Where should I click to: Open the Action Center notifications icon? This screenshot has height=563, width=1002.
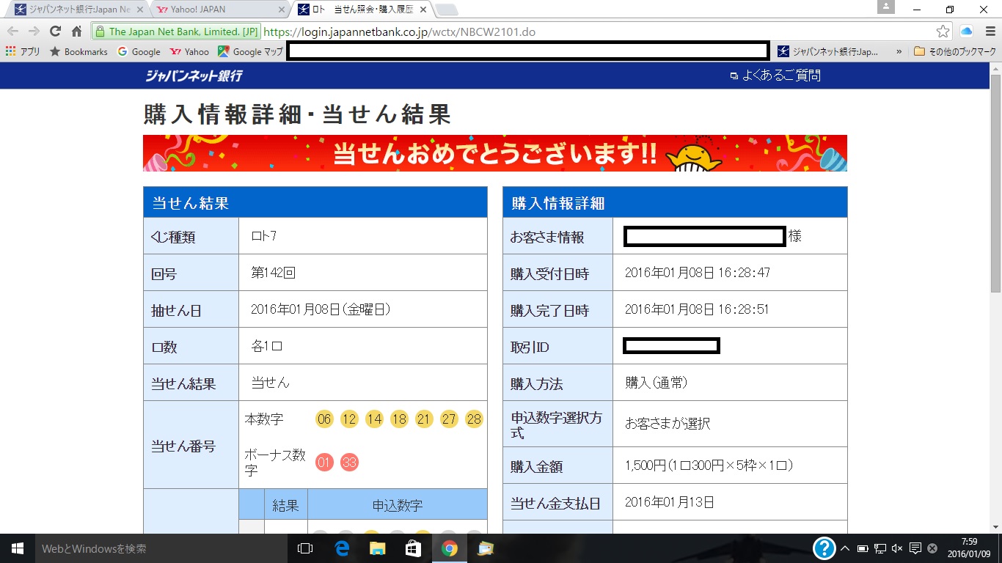tap(915, 548)
